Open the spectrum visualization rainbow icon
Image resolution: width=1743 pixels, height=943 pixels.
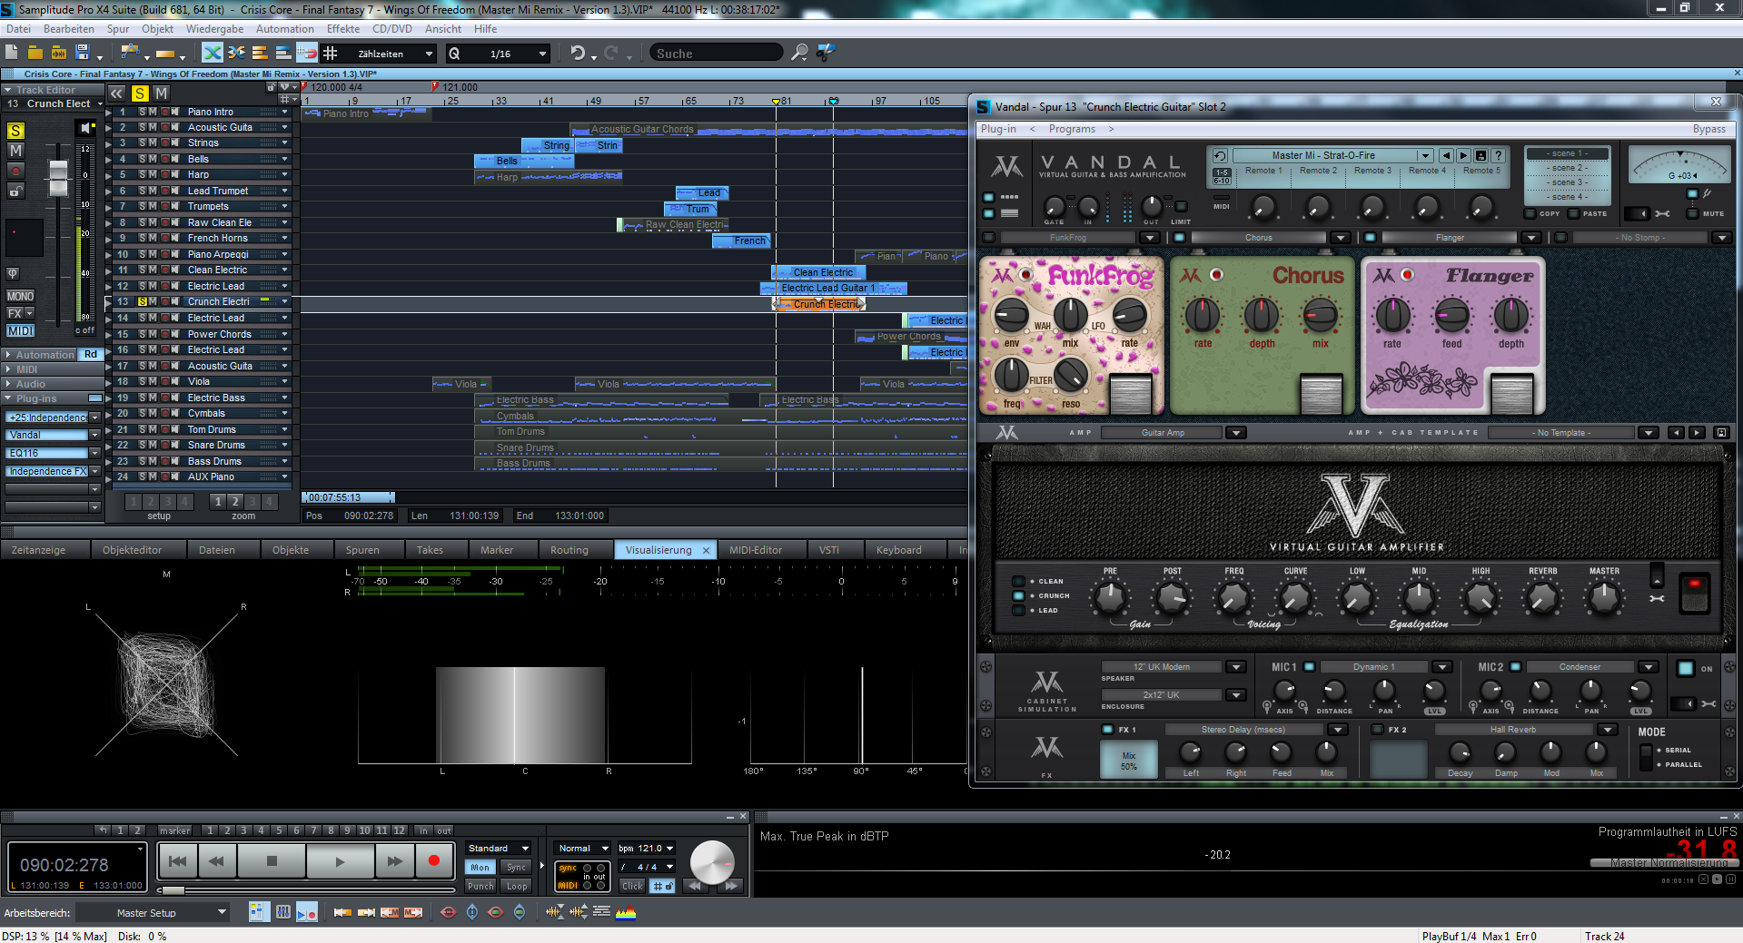pyautogui.click(x=626, y=911)
